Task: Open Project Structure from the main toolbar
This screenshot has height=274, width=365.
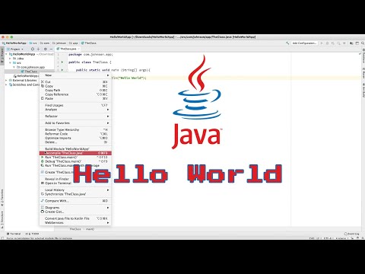Action: [351, 43]
